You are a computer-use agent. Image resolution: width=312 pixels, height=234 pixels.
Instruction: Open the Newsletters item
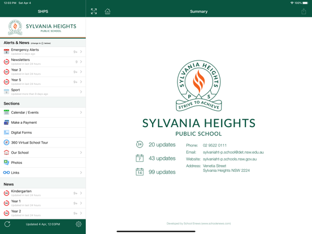point(43,62)
